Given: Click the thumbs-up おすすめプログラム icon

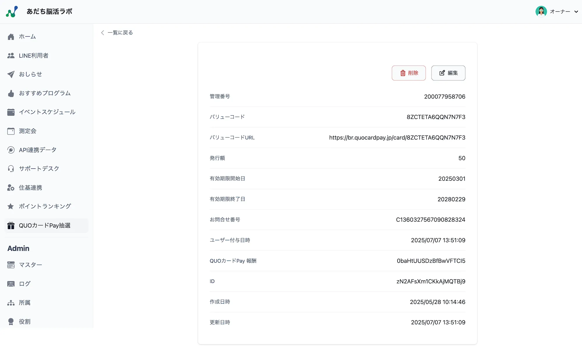Looking at the screenshot, I should click(x=11, y=93).
